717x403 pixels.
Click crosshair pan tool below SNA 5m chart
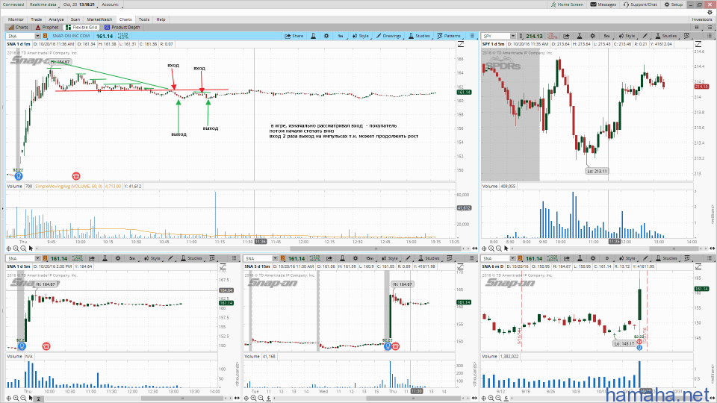[x=9, y=399]
